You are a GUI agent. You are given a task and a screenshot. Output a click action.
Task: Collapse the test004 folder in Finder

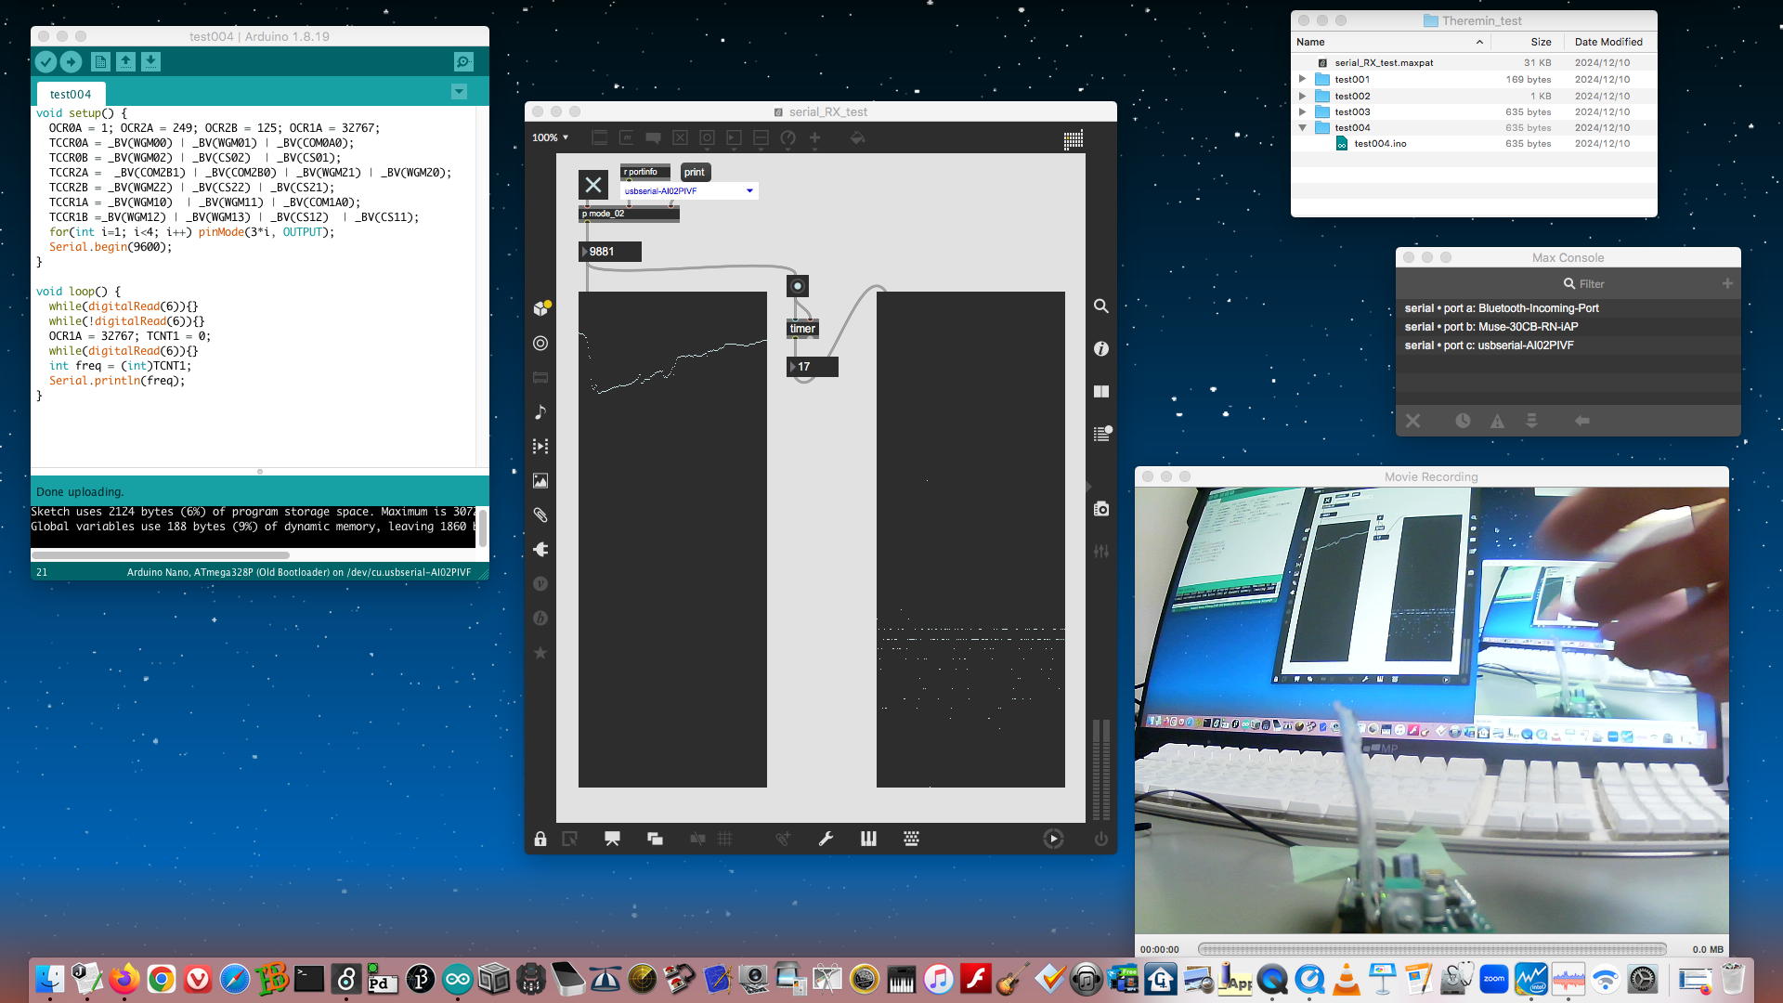(x=1303, y=128)
